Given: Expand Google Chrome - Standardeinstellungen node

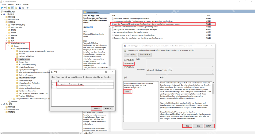Looking at the screenshot, I should tap(12, 99).
